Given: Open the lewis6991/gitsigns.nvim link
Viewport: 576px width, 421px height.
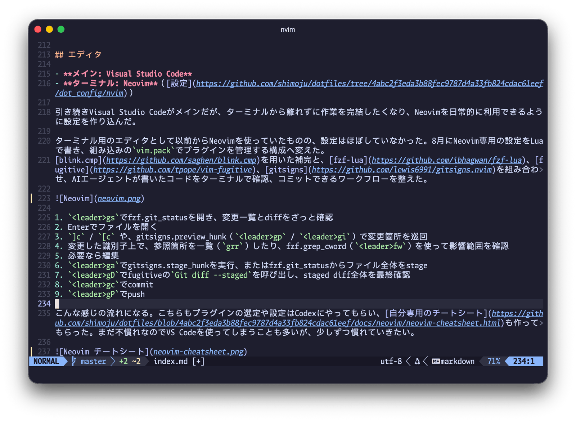Looking at the screenshot, I should coord(402,170).
